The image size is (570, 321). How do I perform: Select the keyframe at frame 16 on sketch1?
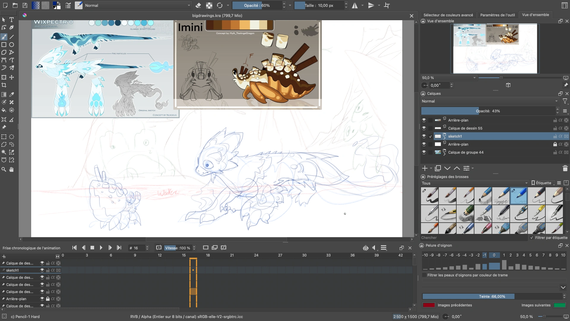(x=193, y=270)
